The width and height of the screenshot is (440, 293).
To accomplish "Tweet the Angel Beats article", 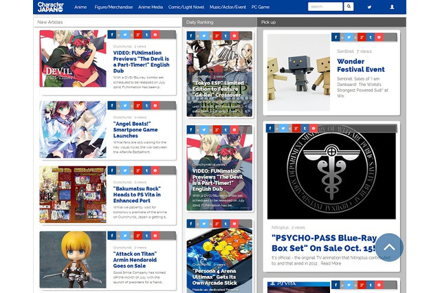I will pos(125,105).
